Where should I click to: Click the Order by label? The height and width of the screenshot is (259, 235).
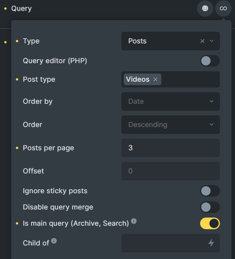click(x=38, y=101)
